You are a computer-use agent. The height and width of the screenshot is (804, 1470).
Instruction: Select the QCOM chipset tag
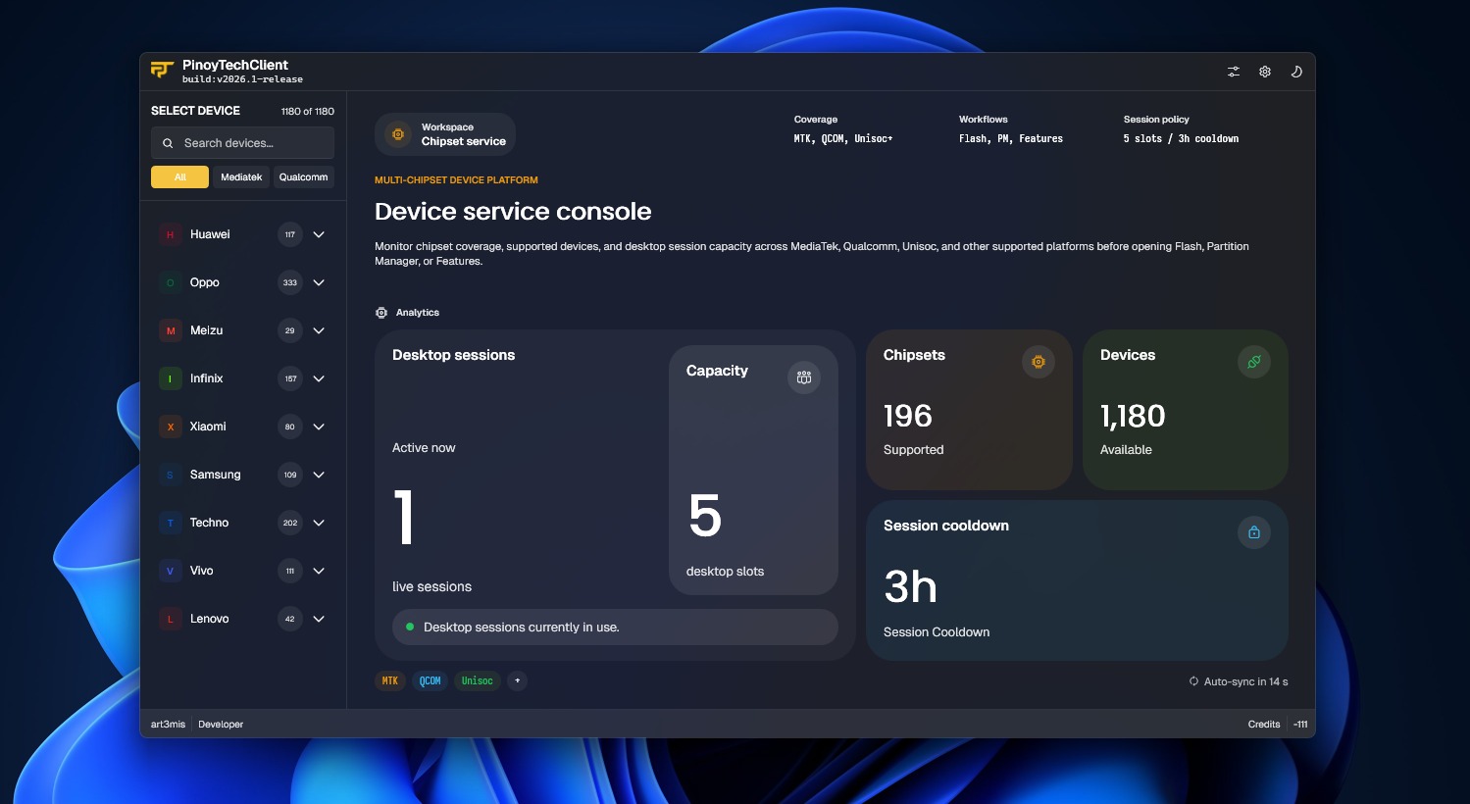click(x=430, y=680)
